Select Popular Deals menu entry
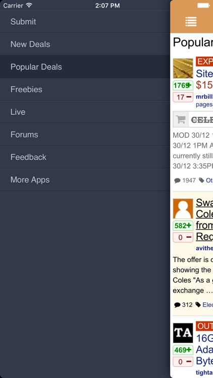This screenshot has width=213, height=378. [85, 67]
